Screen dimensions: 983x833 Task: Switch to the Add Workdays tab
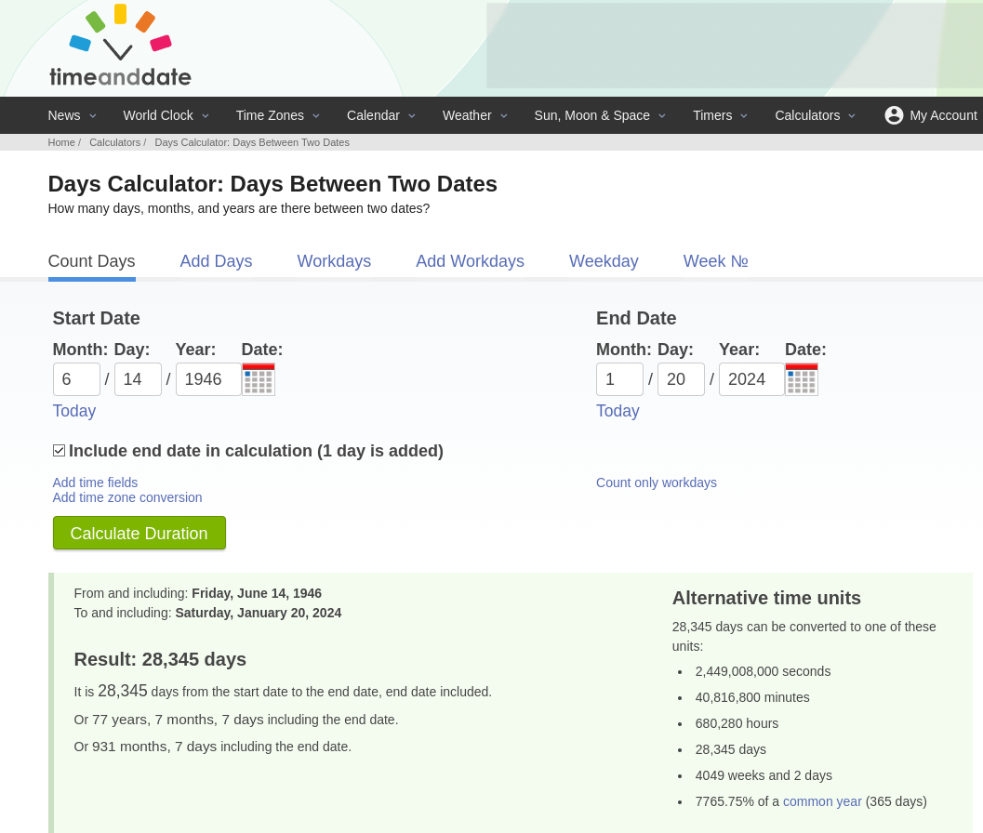471,260
